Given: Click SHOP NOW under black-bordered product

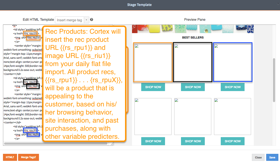Looking at the screenshot, I should (193, 87).
